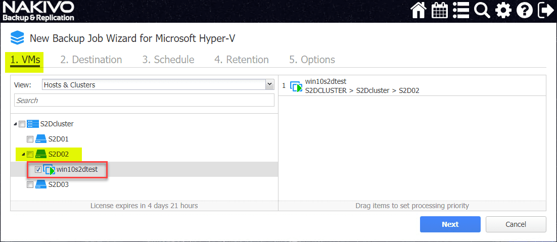Check the S2D01 host checkbox

coord(30,139)
